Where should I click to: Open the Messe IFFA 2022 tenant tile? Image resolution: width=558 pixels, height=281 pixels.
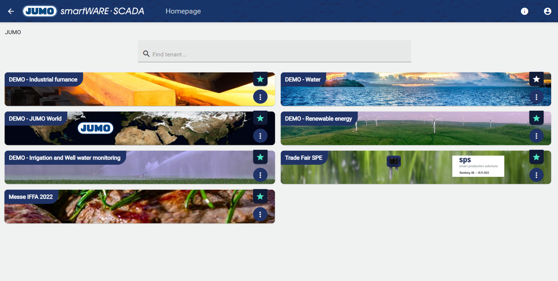140,206
